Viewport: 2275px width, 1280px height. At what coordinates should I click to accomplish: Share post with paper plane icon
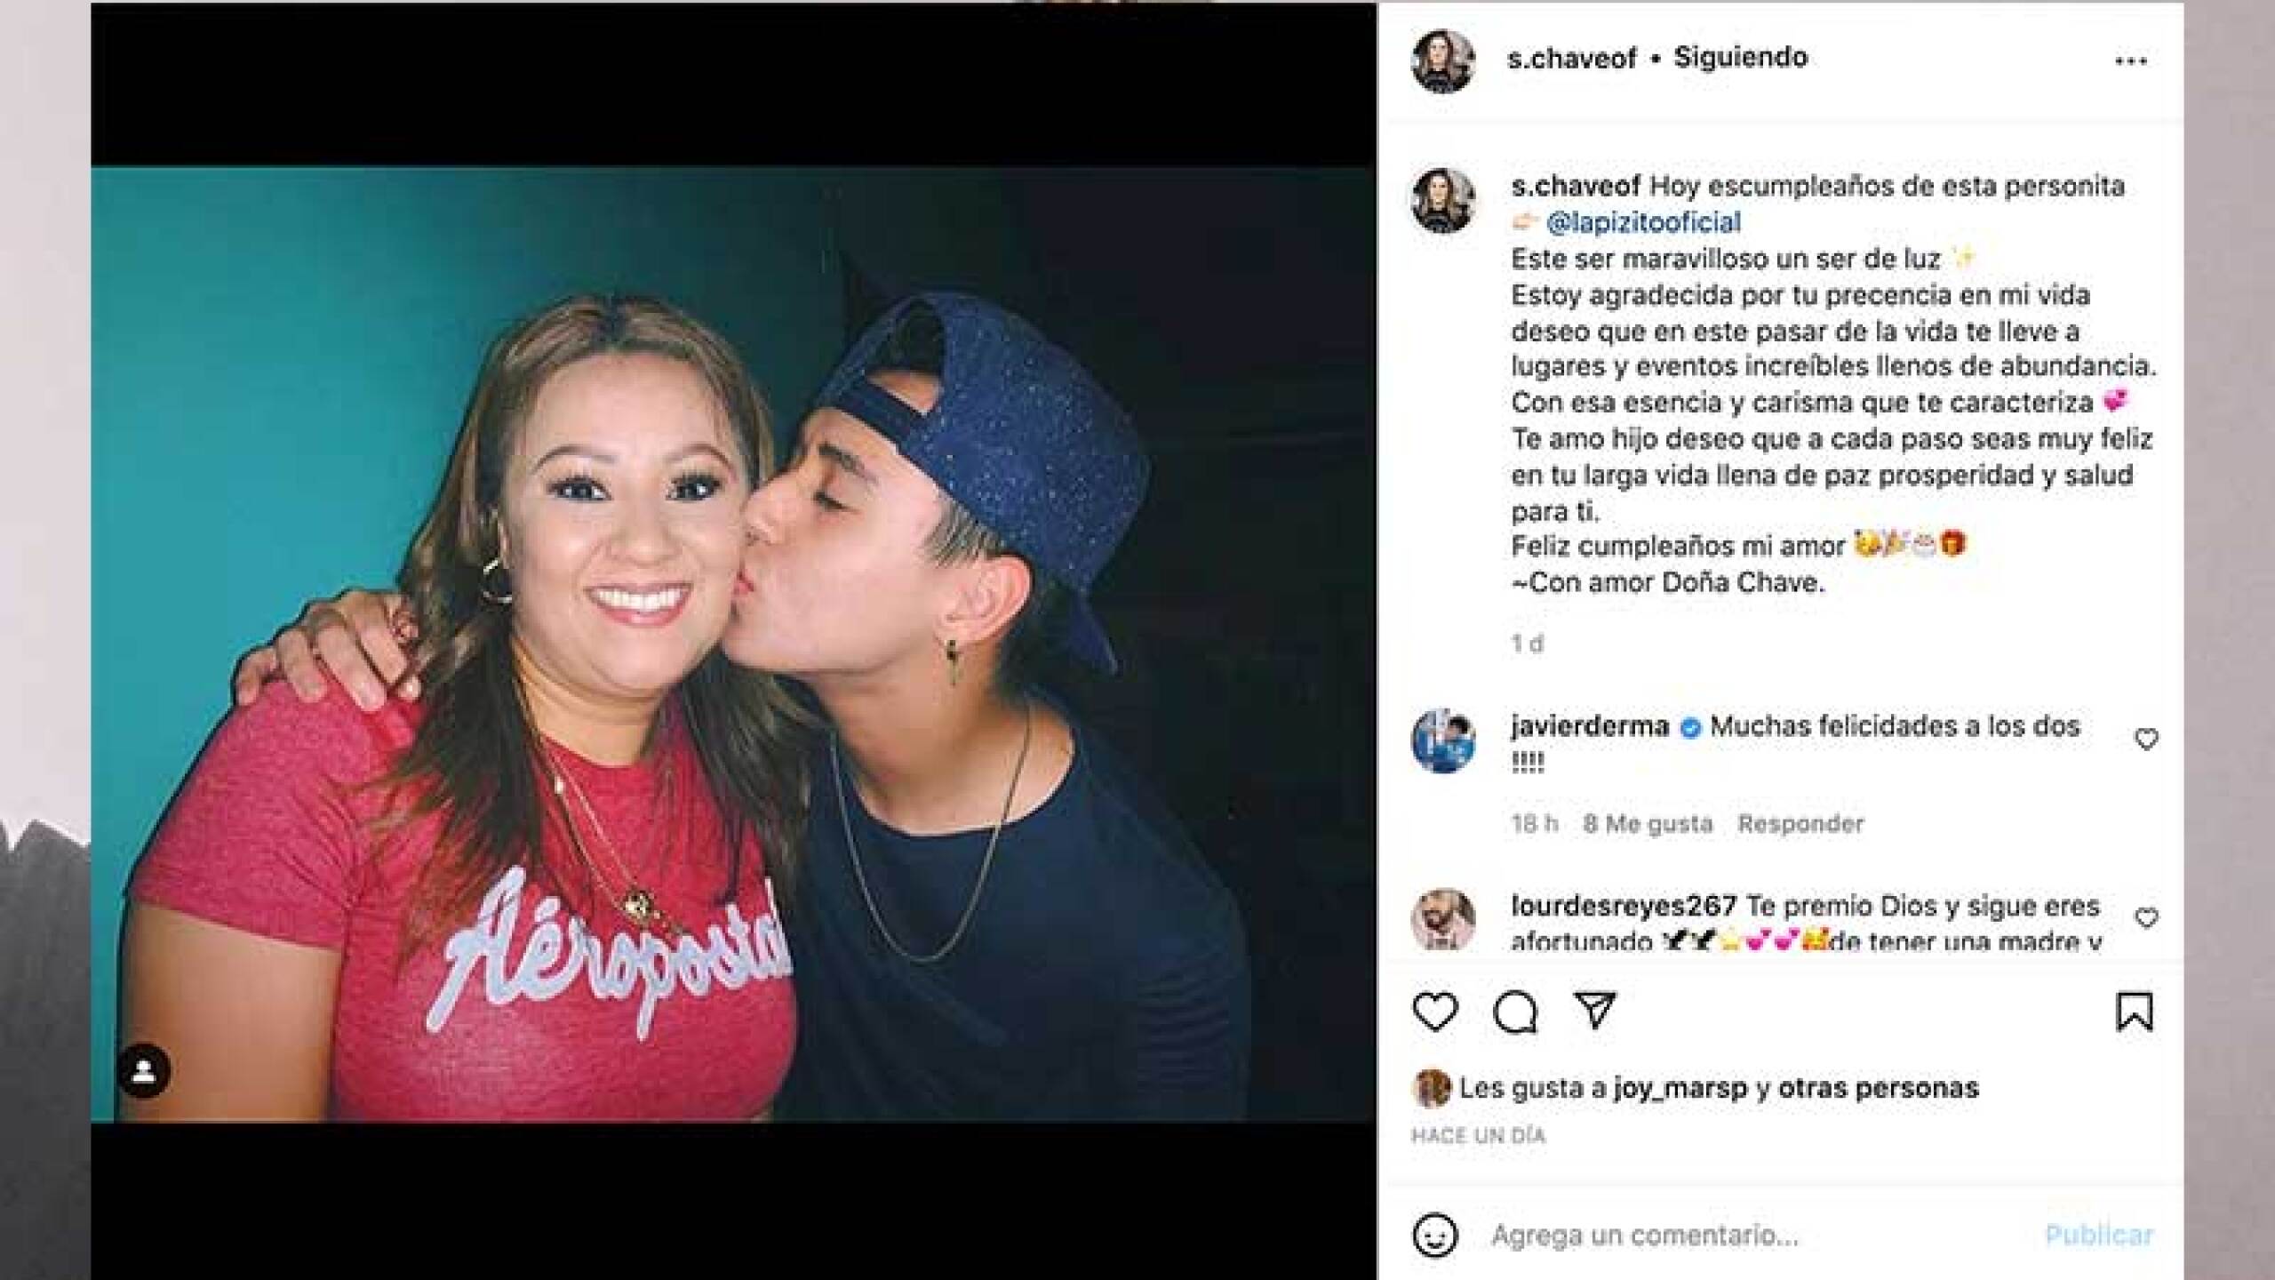[1595, 1010]
